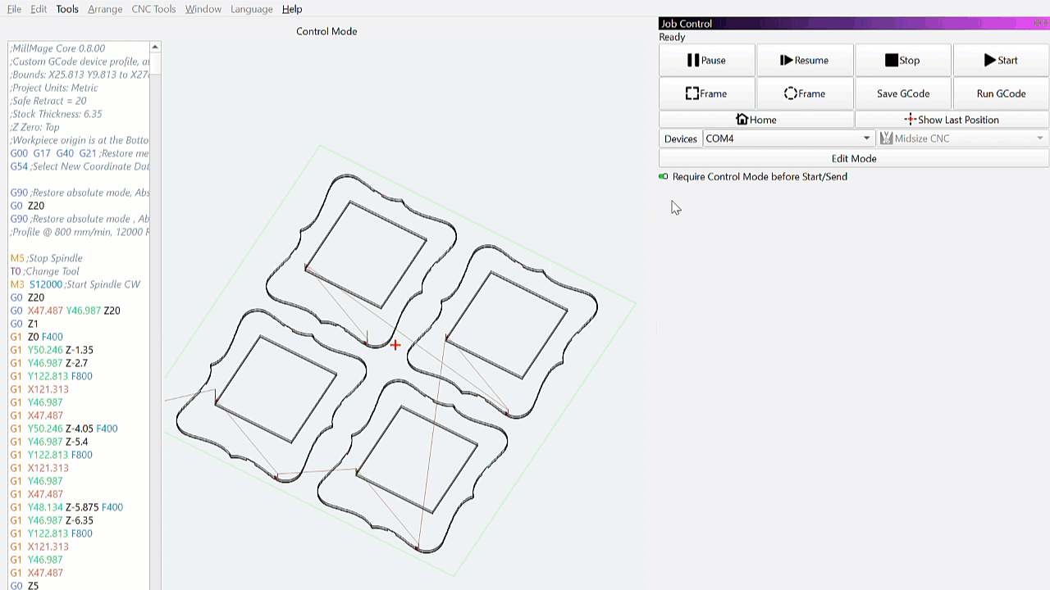Send the machine Home
This screenshot has height=590, width=1050.
756,120
